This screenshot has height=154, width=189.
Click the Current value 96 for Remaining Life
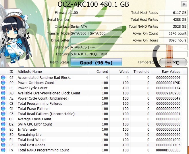tap(106, 134)
